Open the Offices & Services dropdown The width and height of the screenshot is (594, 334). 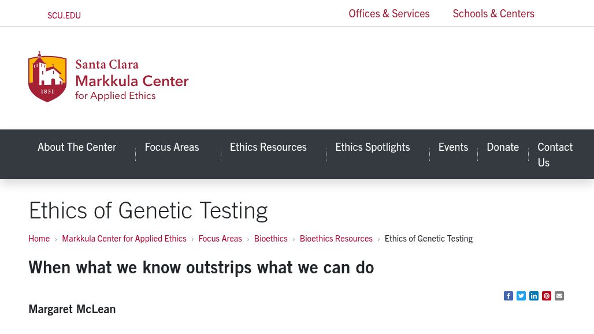tap(389, 13)
